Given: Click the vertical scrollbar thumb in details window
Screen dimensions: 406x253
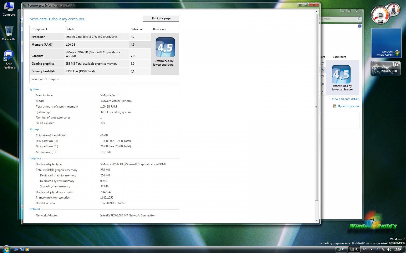Looking at the screenshot, I should tap(316, 107).
